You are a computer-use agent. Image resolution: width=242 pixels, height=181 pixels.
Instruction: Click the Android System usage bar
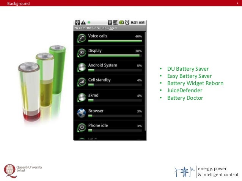pyautogui.click(x=115, y=70)
